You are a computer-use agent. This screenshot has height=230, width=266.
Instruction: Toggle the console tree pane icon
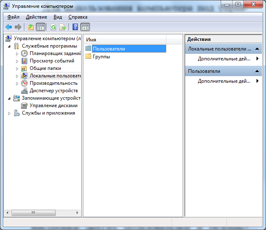point(41,27)
